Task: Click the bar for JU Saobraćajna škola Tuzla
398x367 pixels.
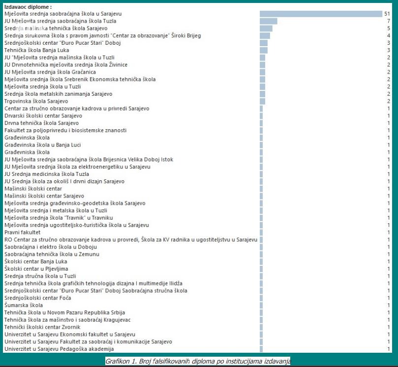Action: tap(268, 21)
